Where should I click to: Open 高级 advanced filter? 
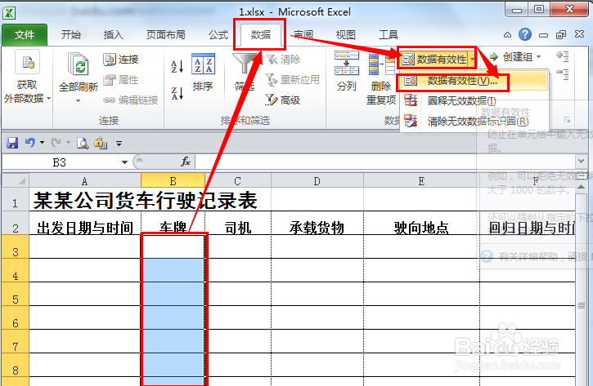click(283, 100)
